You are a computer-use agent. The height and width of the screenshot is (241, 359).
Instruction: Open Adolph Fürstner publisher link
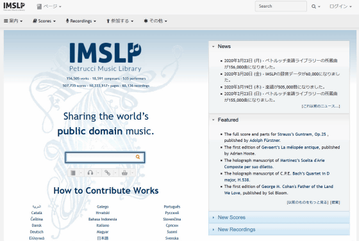[264, 141]
